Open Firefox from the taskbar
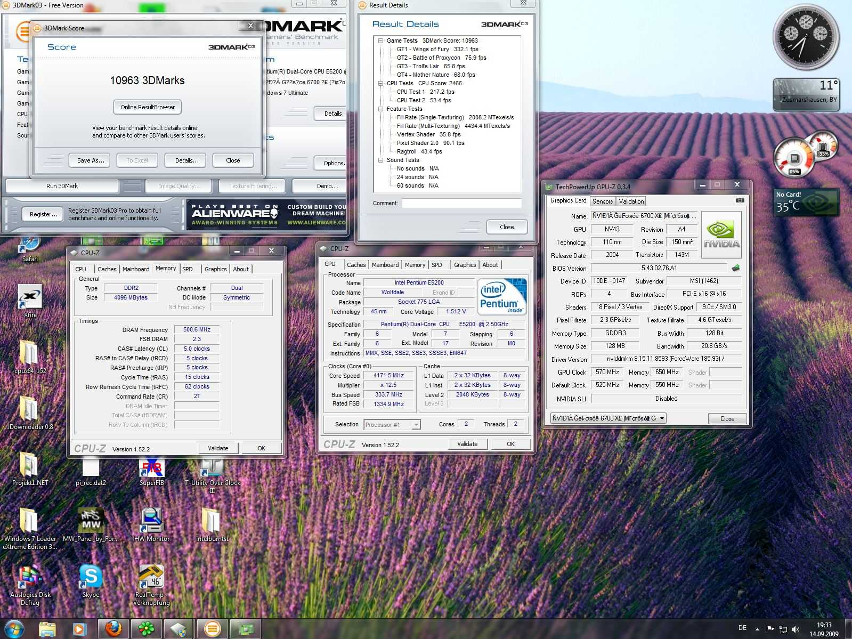Screen dimensions: 852x639 (113, 629)
